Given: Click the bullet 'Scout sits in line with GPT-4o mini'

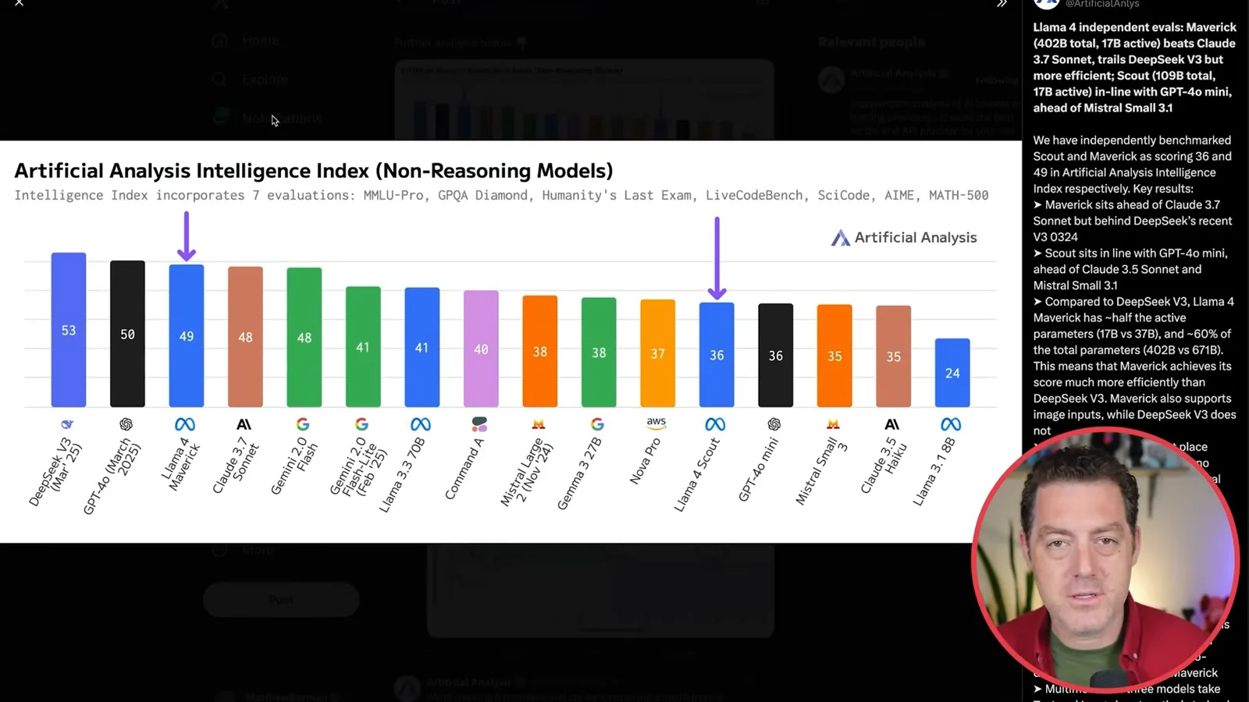Looking at the screenshot, I should (1131, 269).
